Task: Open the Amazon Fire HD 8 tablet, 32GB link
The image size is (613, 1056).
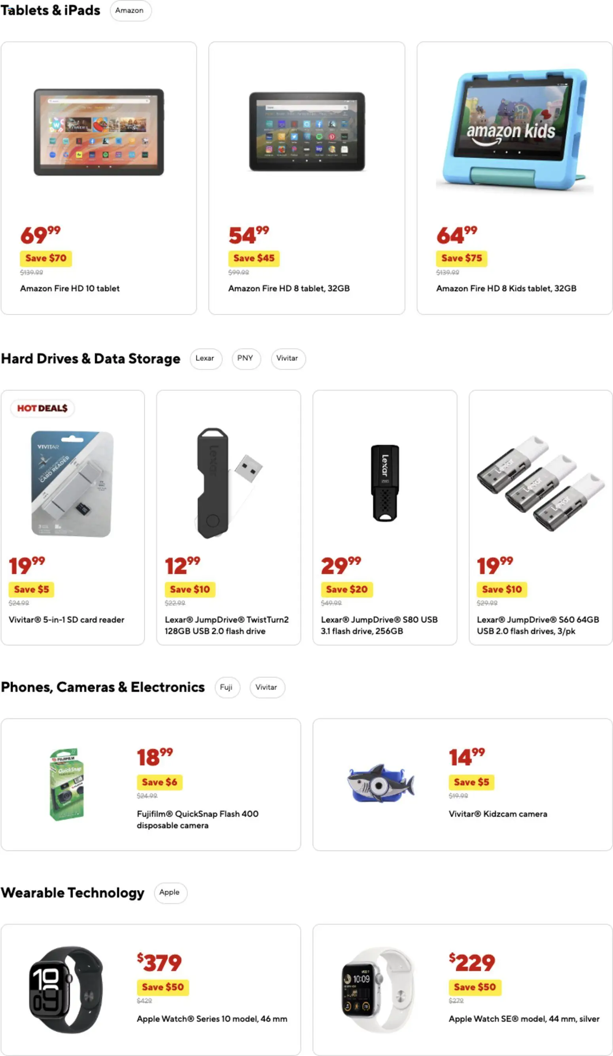Action: 289,288
